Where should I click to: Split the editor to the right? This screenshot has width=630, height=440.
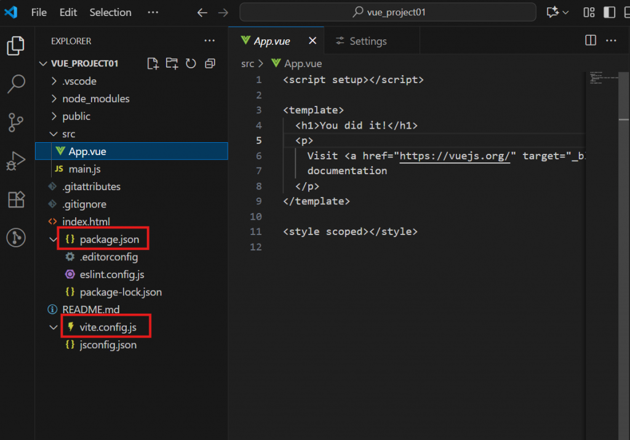tap(591, 40)
